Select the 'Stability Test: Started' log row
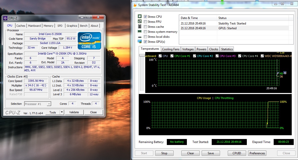This screenshot has height=160, width=298. pyautogui.click(x=234, y=23)
